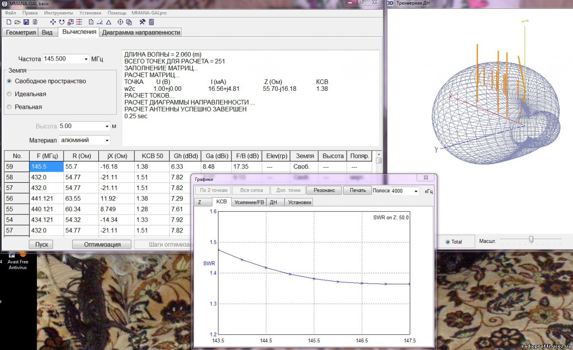Select Реальная ground option
Image resolution: width=573 pixels, height=350 pixels.
click(x=10, y=107)
